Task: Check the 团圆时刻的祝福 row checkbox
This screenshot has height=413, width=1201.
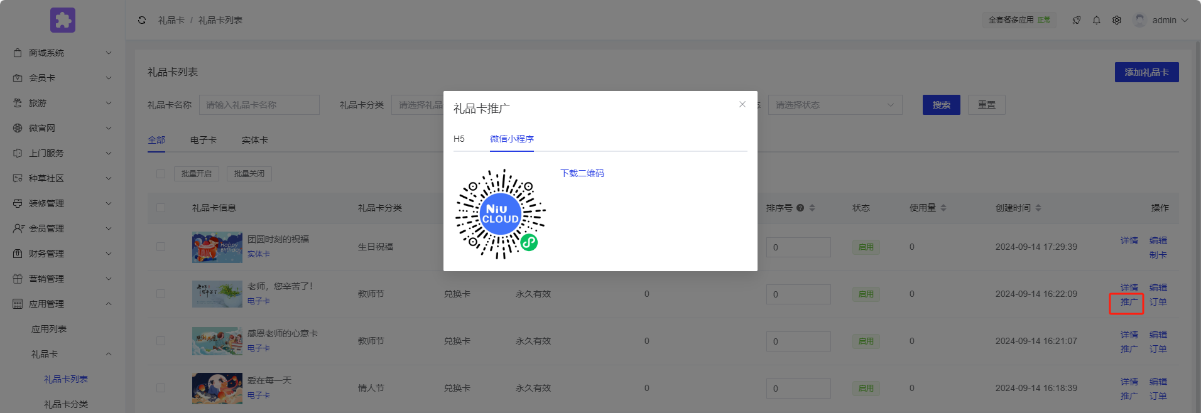Action: [161, 247]
